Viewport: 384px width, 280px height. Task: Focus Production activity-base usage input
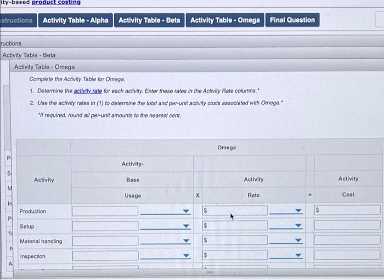[105, 211]
